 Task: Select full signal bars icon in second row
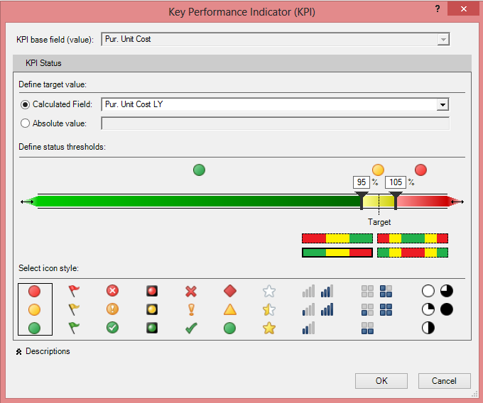coord(327,309)
